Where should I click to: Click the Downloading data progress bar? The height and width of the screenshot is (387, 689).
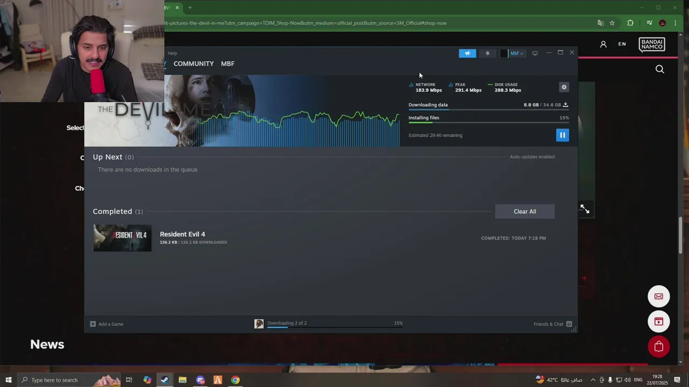489,110
